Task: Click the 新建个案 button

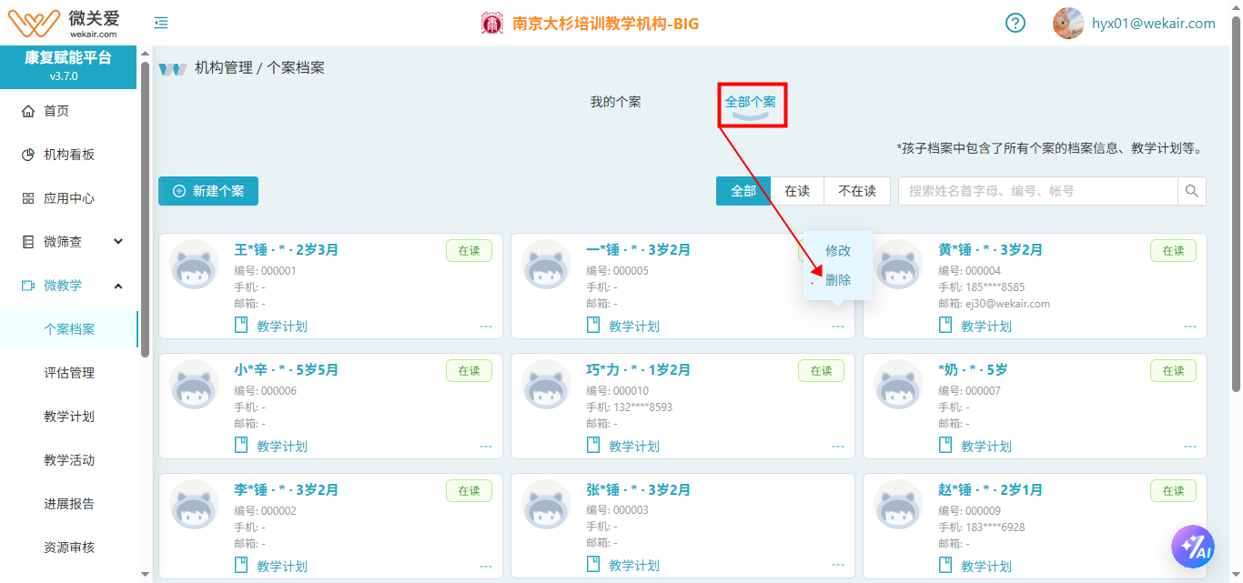Action: click(208, 191)
